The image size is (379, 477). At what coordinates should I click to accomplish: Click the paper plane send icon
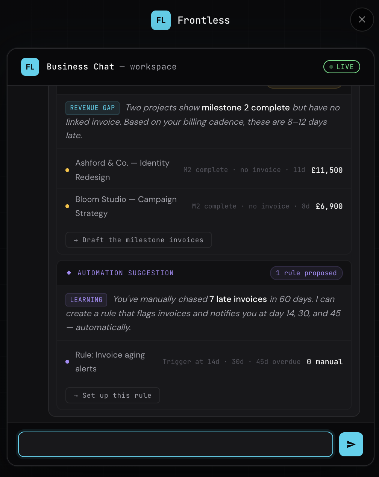pos(351,444)
